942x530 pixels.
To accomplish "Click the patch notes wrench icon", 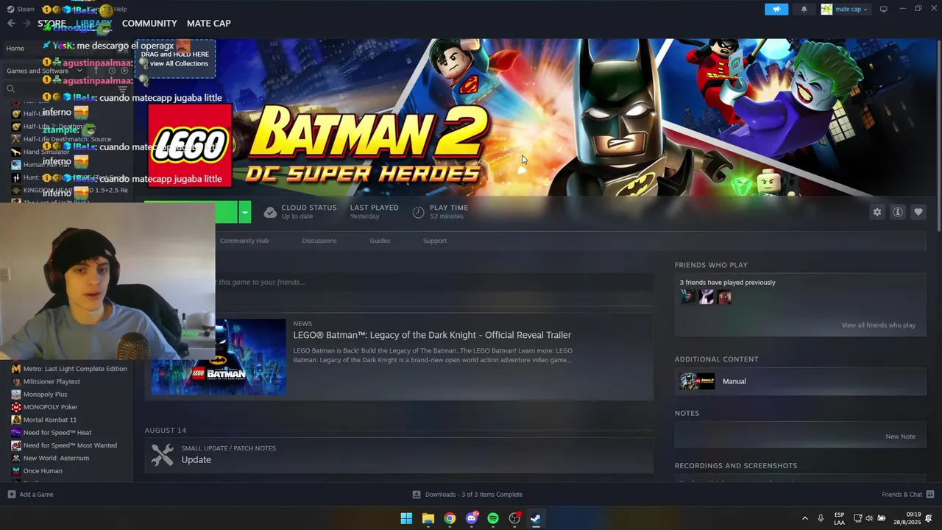I will pyautogui.click(x=163, y=455).
